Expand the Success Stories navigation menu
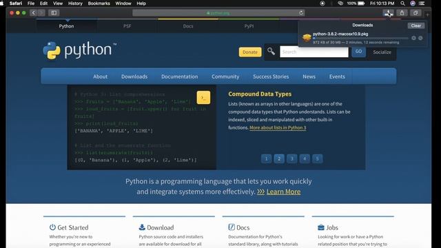Viewport: 441px width, 248px height. (x=271, y=76)
